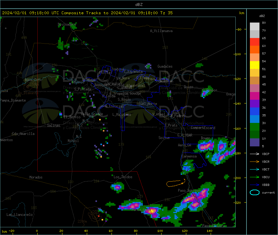This screenshot has width=278, height=235.
Task: Click the storm cell left of Los_Toldos
Action: (x=117, y=187)
